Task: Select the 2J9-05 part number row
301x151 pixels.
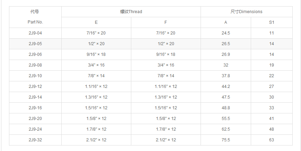Action: pyautogui.click(x=35, y=44)
